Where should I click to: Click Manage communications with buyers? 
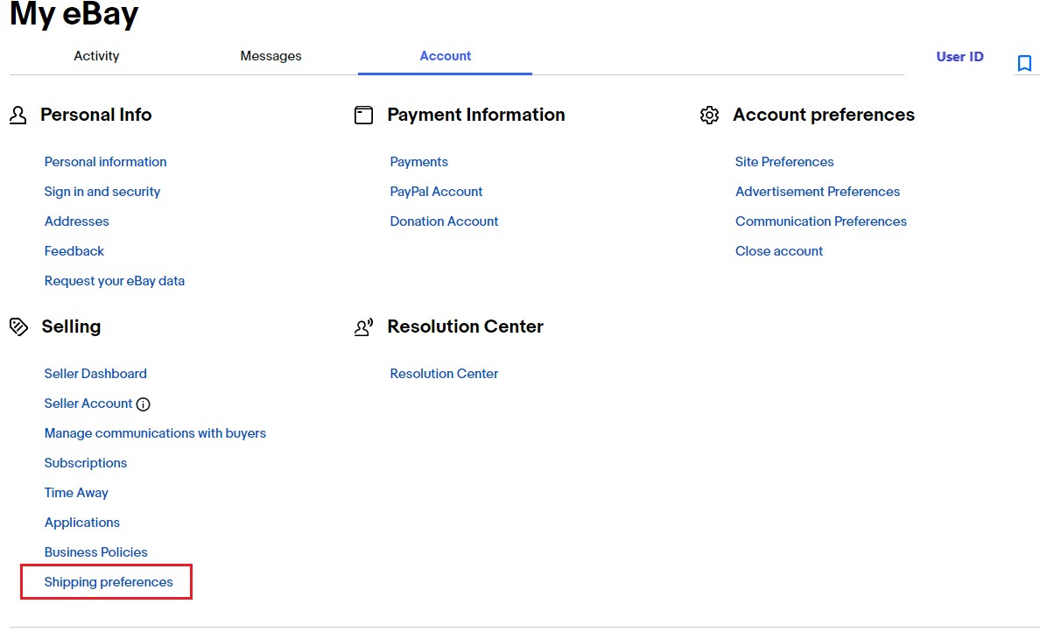coord(155,433)
